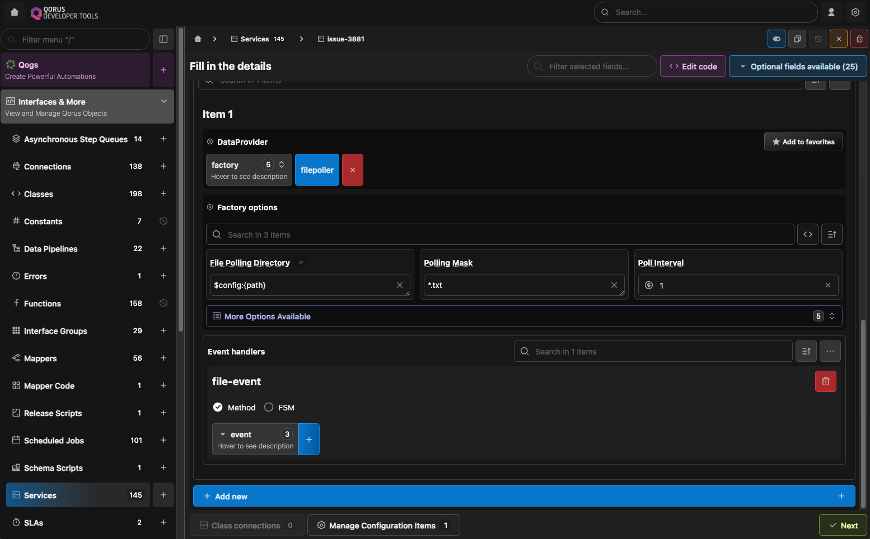This screenshot has width=870, height=539.
Task: Add a new Connection with plus icon
Action: (163, 167)
